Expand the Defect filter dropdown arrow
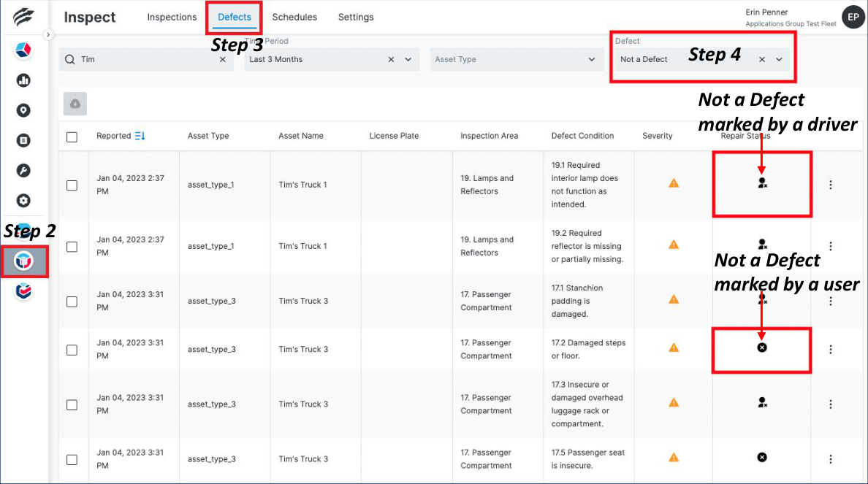This screenshot has width=868, height=484. pos(779,60)
